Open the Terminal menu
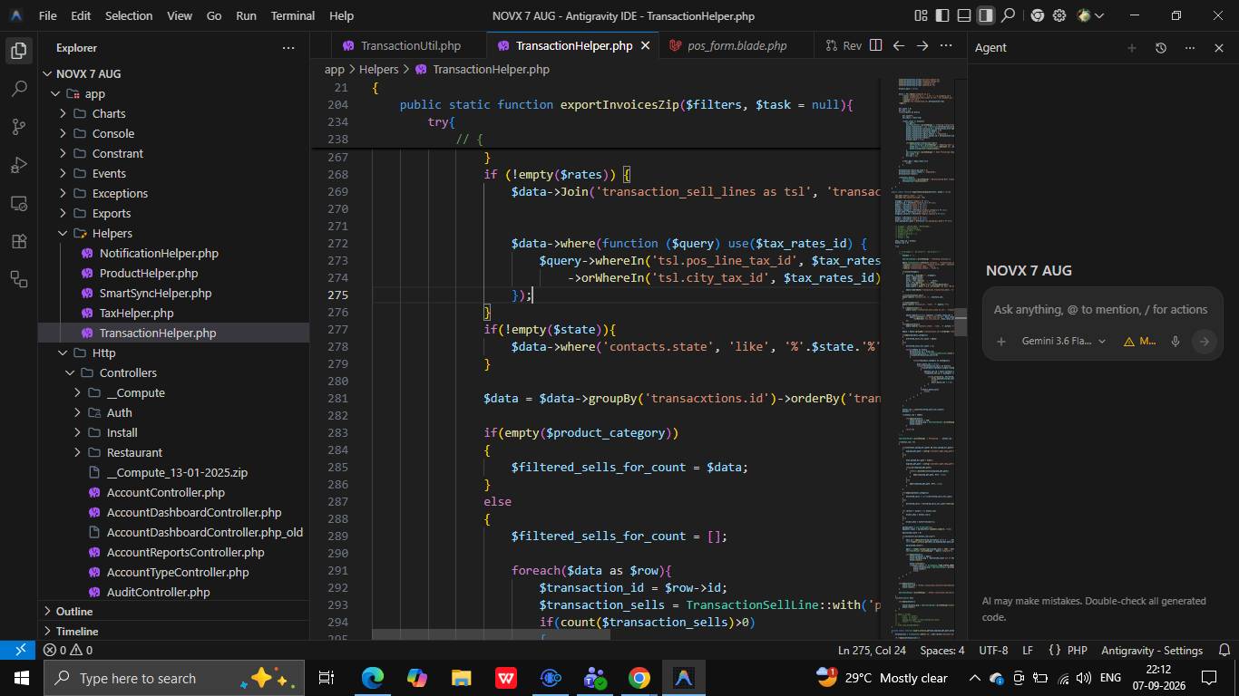The height and width of the screenshot is (696, 1239). click(293, 15)
